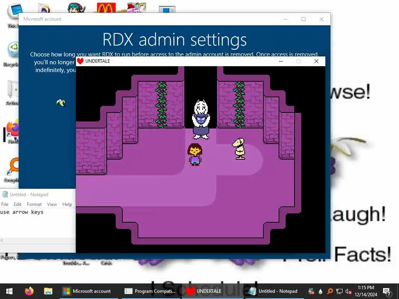Click the left green vine on the wall
The image size is (399, 299).
[161, 104]
